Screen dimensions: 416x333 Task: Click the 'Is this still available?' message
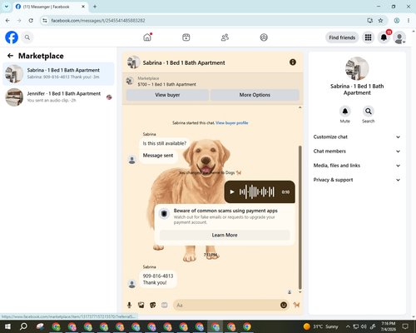165,143
